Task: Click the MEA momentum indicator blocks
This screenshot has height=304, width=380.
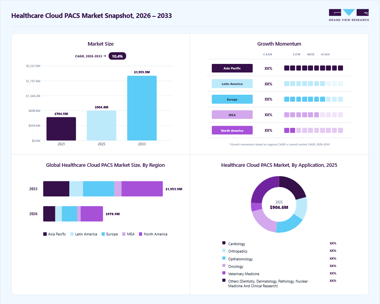Action: point(313,115)
